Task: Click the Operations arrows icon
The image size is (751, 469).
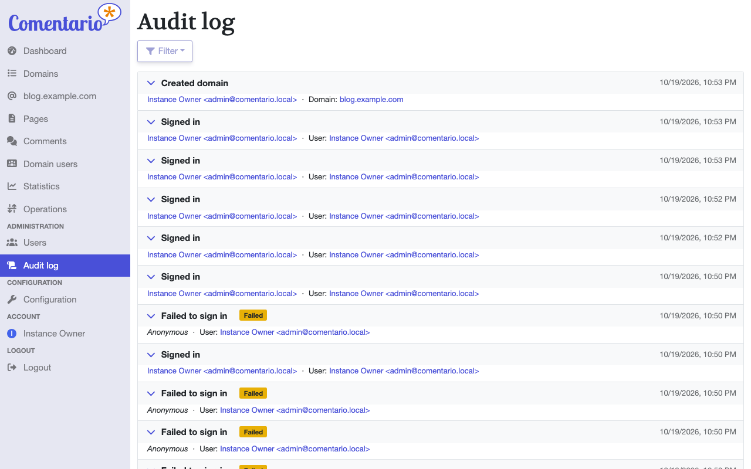Action: pyautogui.click(x=12, y=209)
